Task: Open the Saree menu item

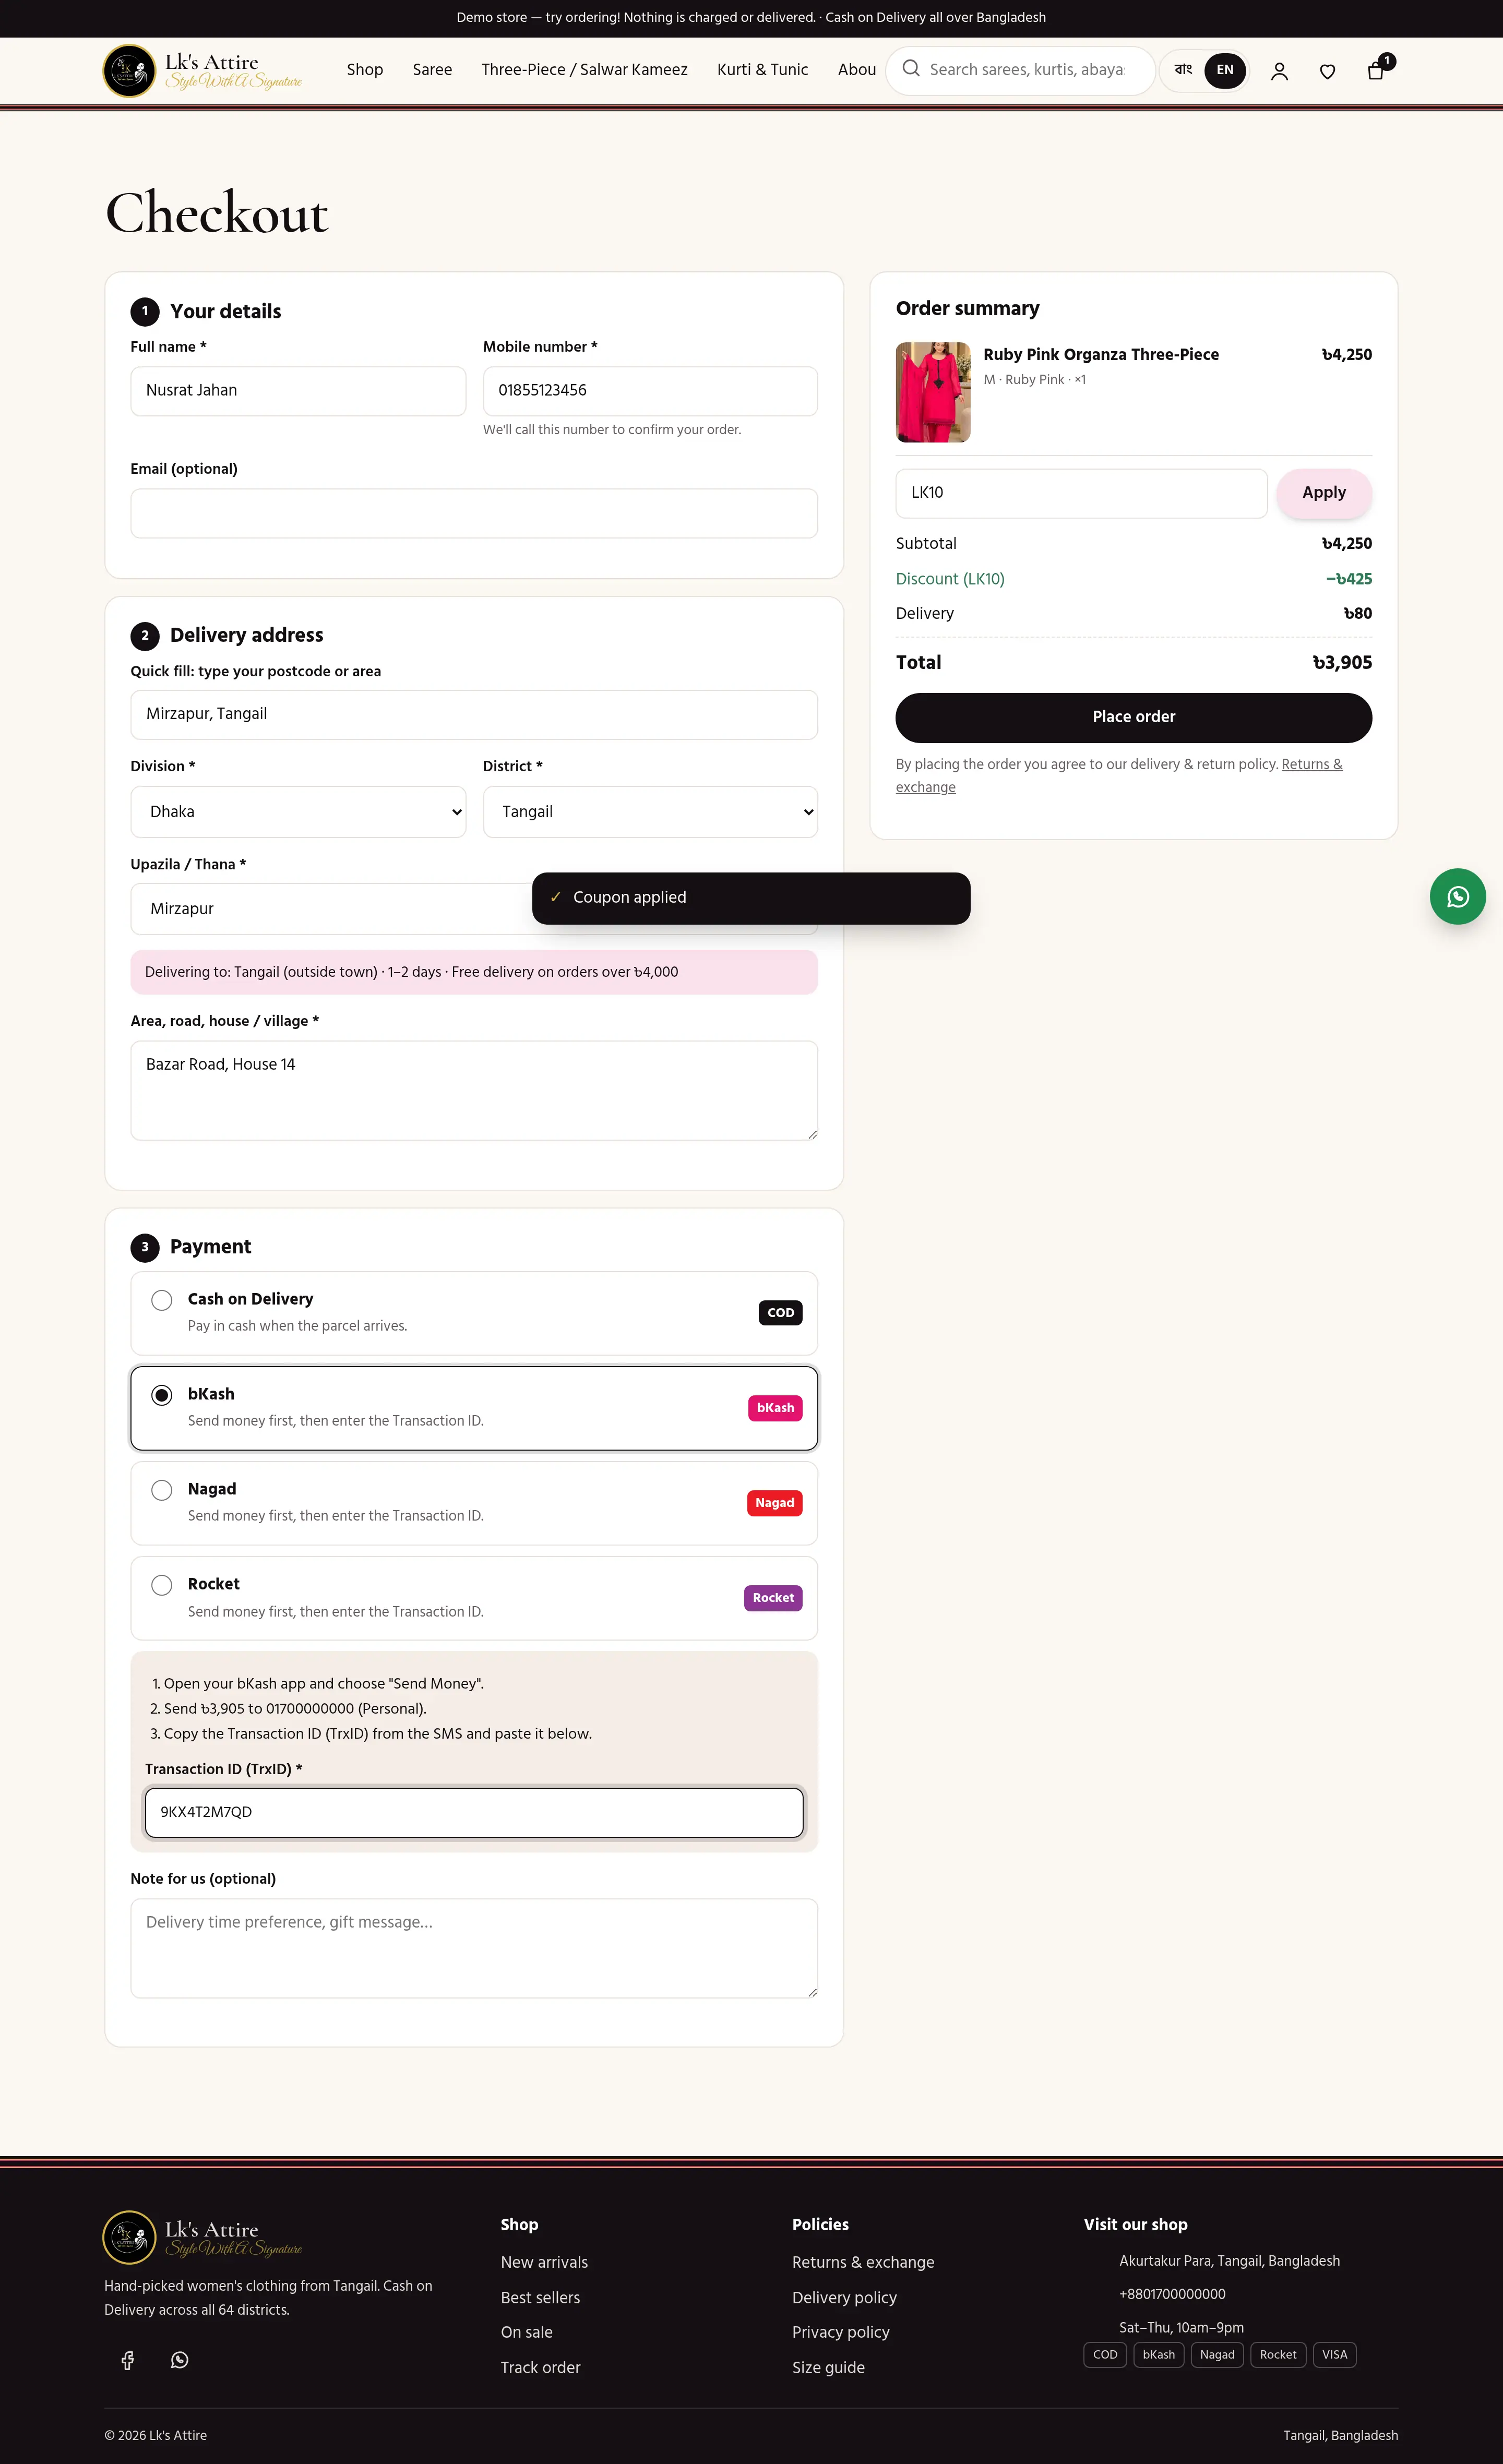Action: click(432, 70)
